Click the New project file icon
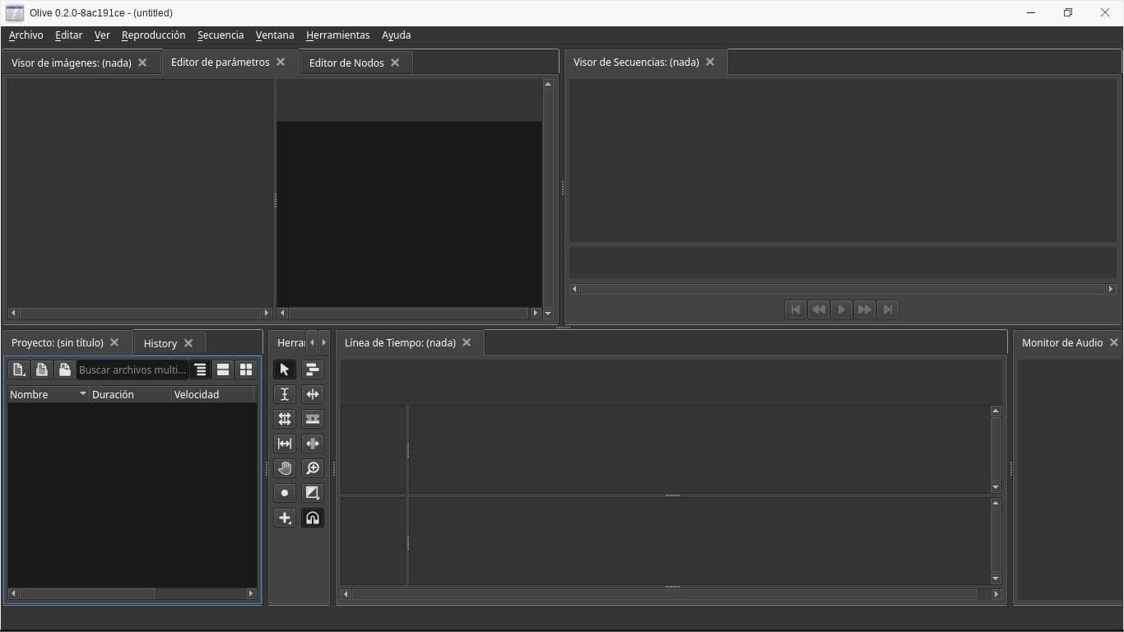The image size is (1124, 632). point(19,369)
